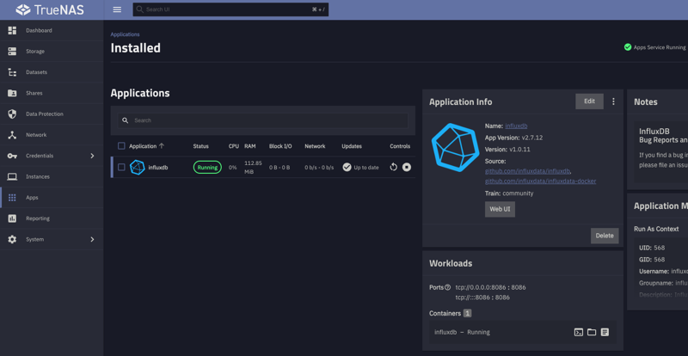Click the TrueNAS logo
Viewport: 688px width, 356px height.
(x=50, y=9)
